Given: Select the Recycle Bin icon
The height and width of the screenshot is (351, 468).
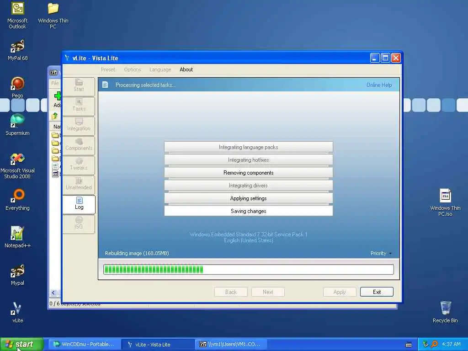Looking at the screenshot, I should point(445,312).
